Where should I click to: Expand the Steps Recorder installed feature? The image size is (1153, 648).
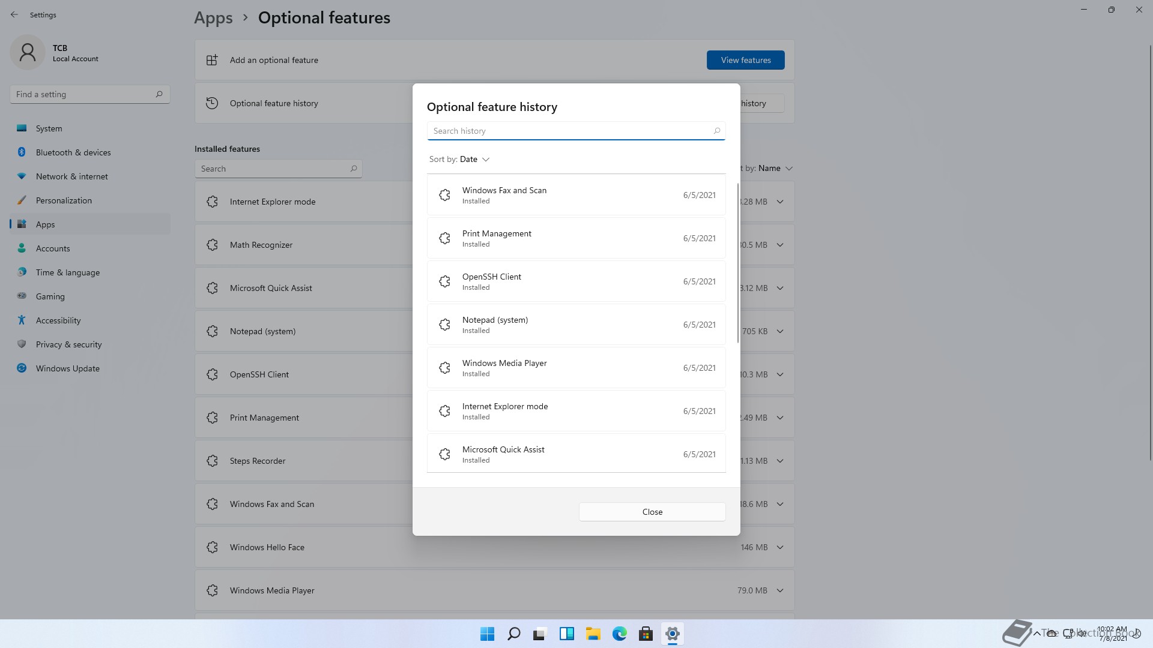point(780,461)
